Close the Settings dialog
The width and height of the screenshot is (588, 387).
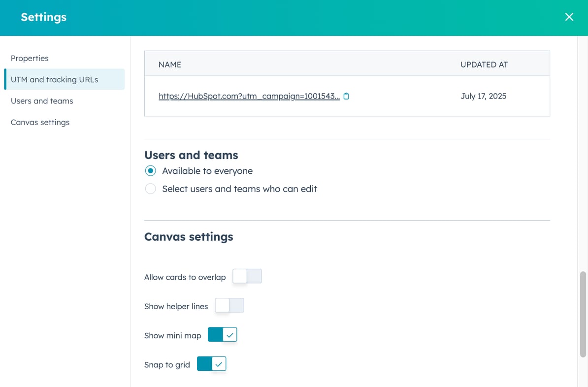[x=569, y=17]
